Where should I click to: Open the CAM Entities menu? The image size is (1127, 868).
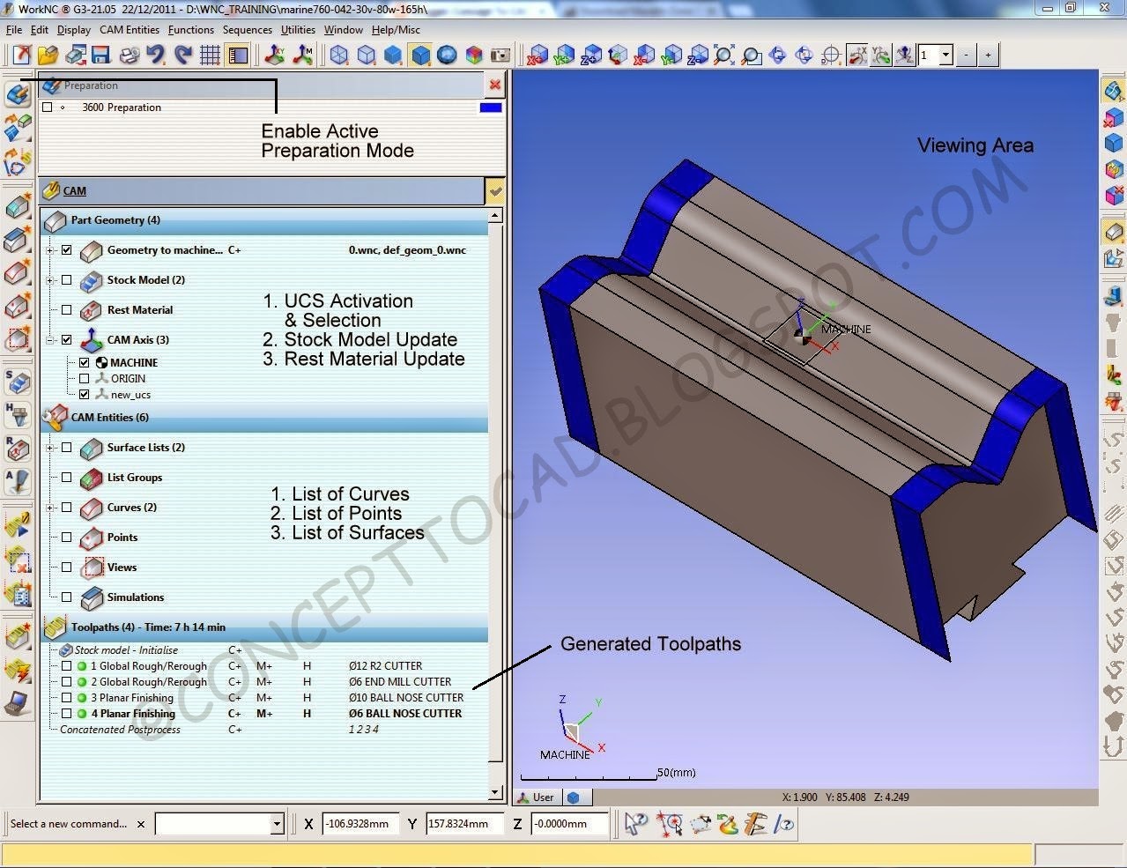point(130,29)
